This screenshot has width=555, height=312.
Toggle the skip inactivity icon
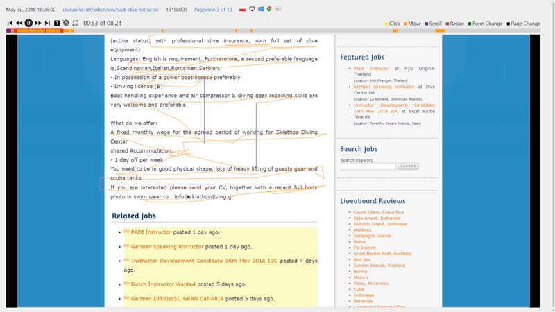tap(66, 23)
